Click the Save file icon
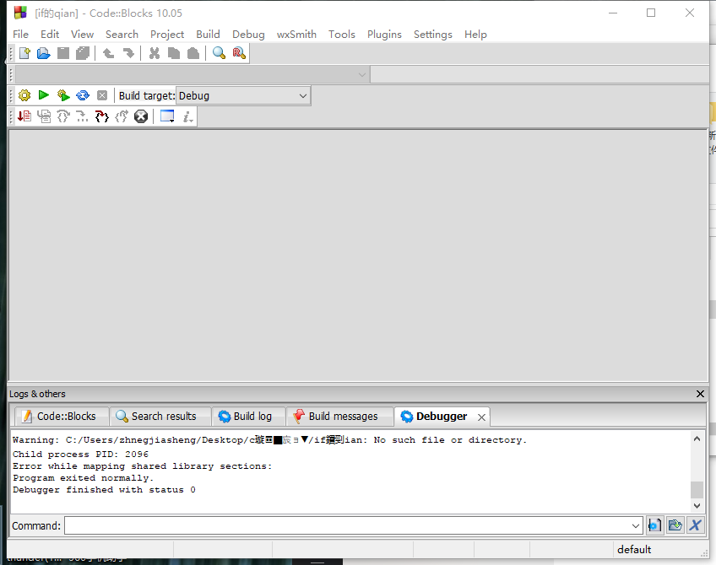Image resolution: width=716 pixels, height=565 pixels. 63,53
